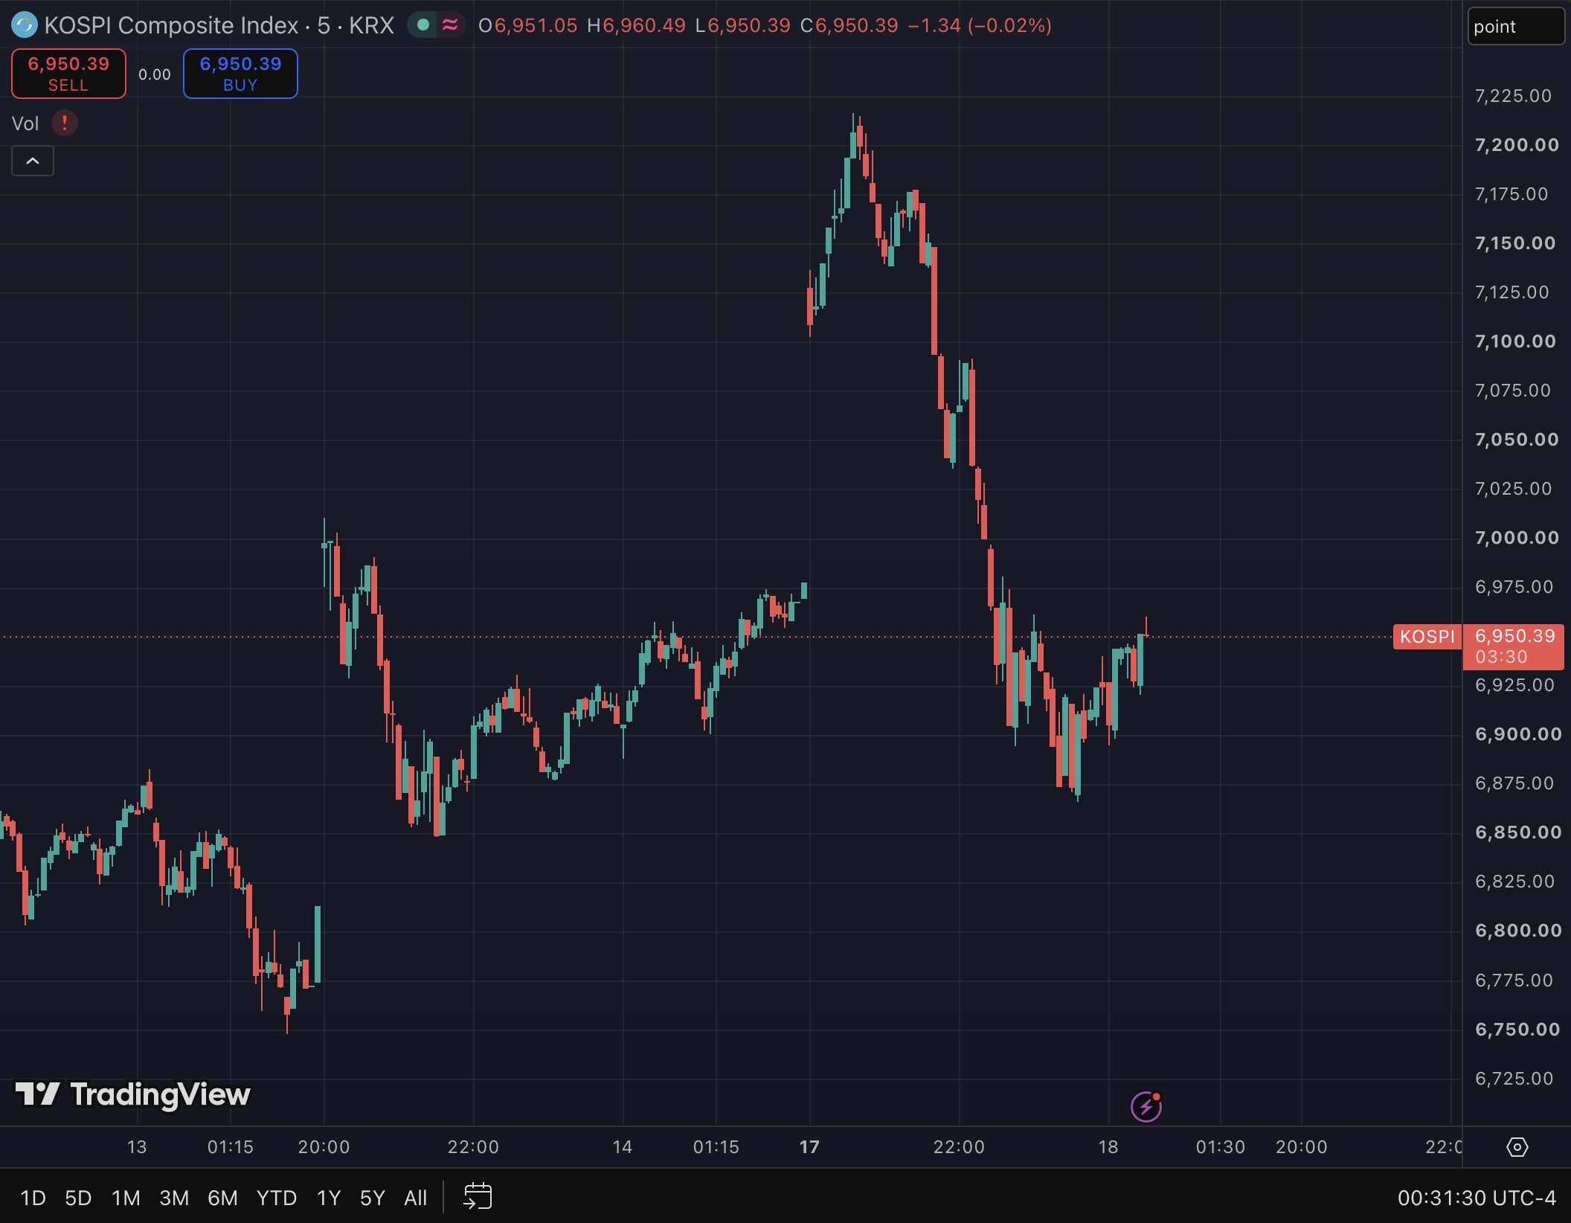1571x1223 pixels.
Task: Click the 14 date label on time axis
Action: [623, 1147]
